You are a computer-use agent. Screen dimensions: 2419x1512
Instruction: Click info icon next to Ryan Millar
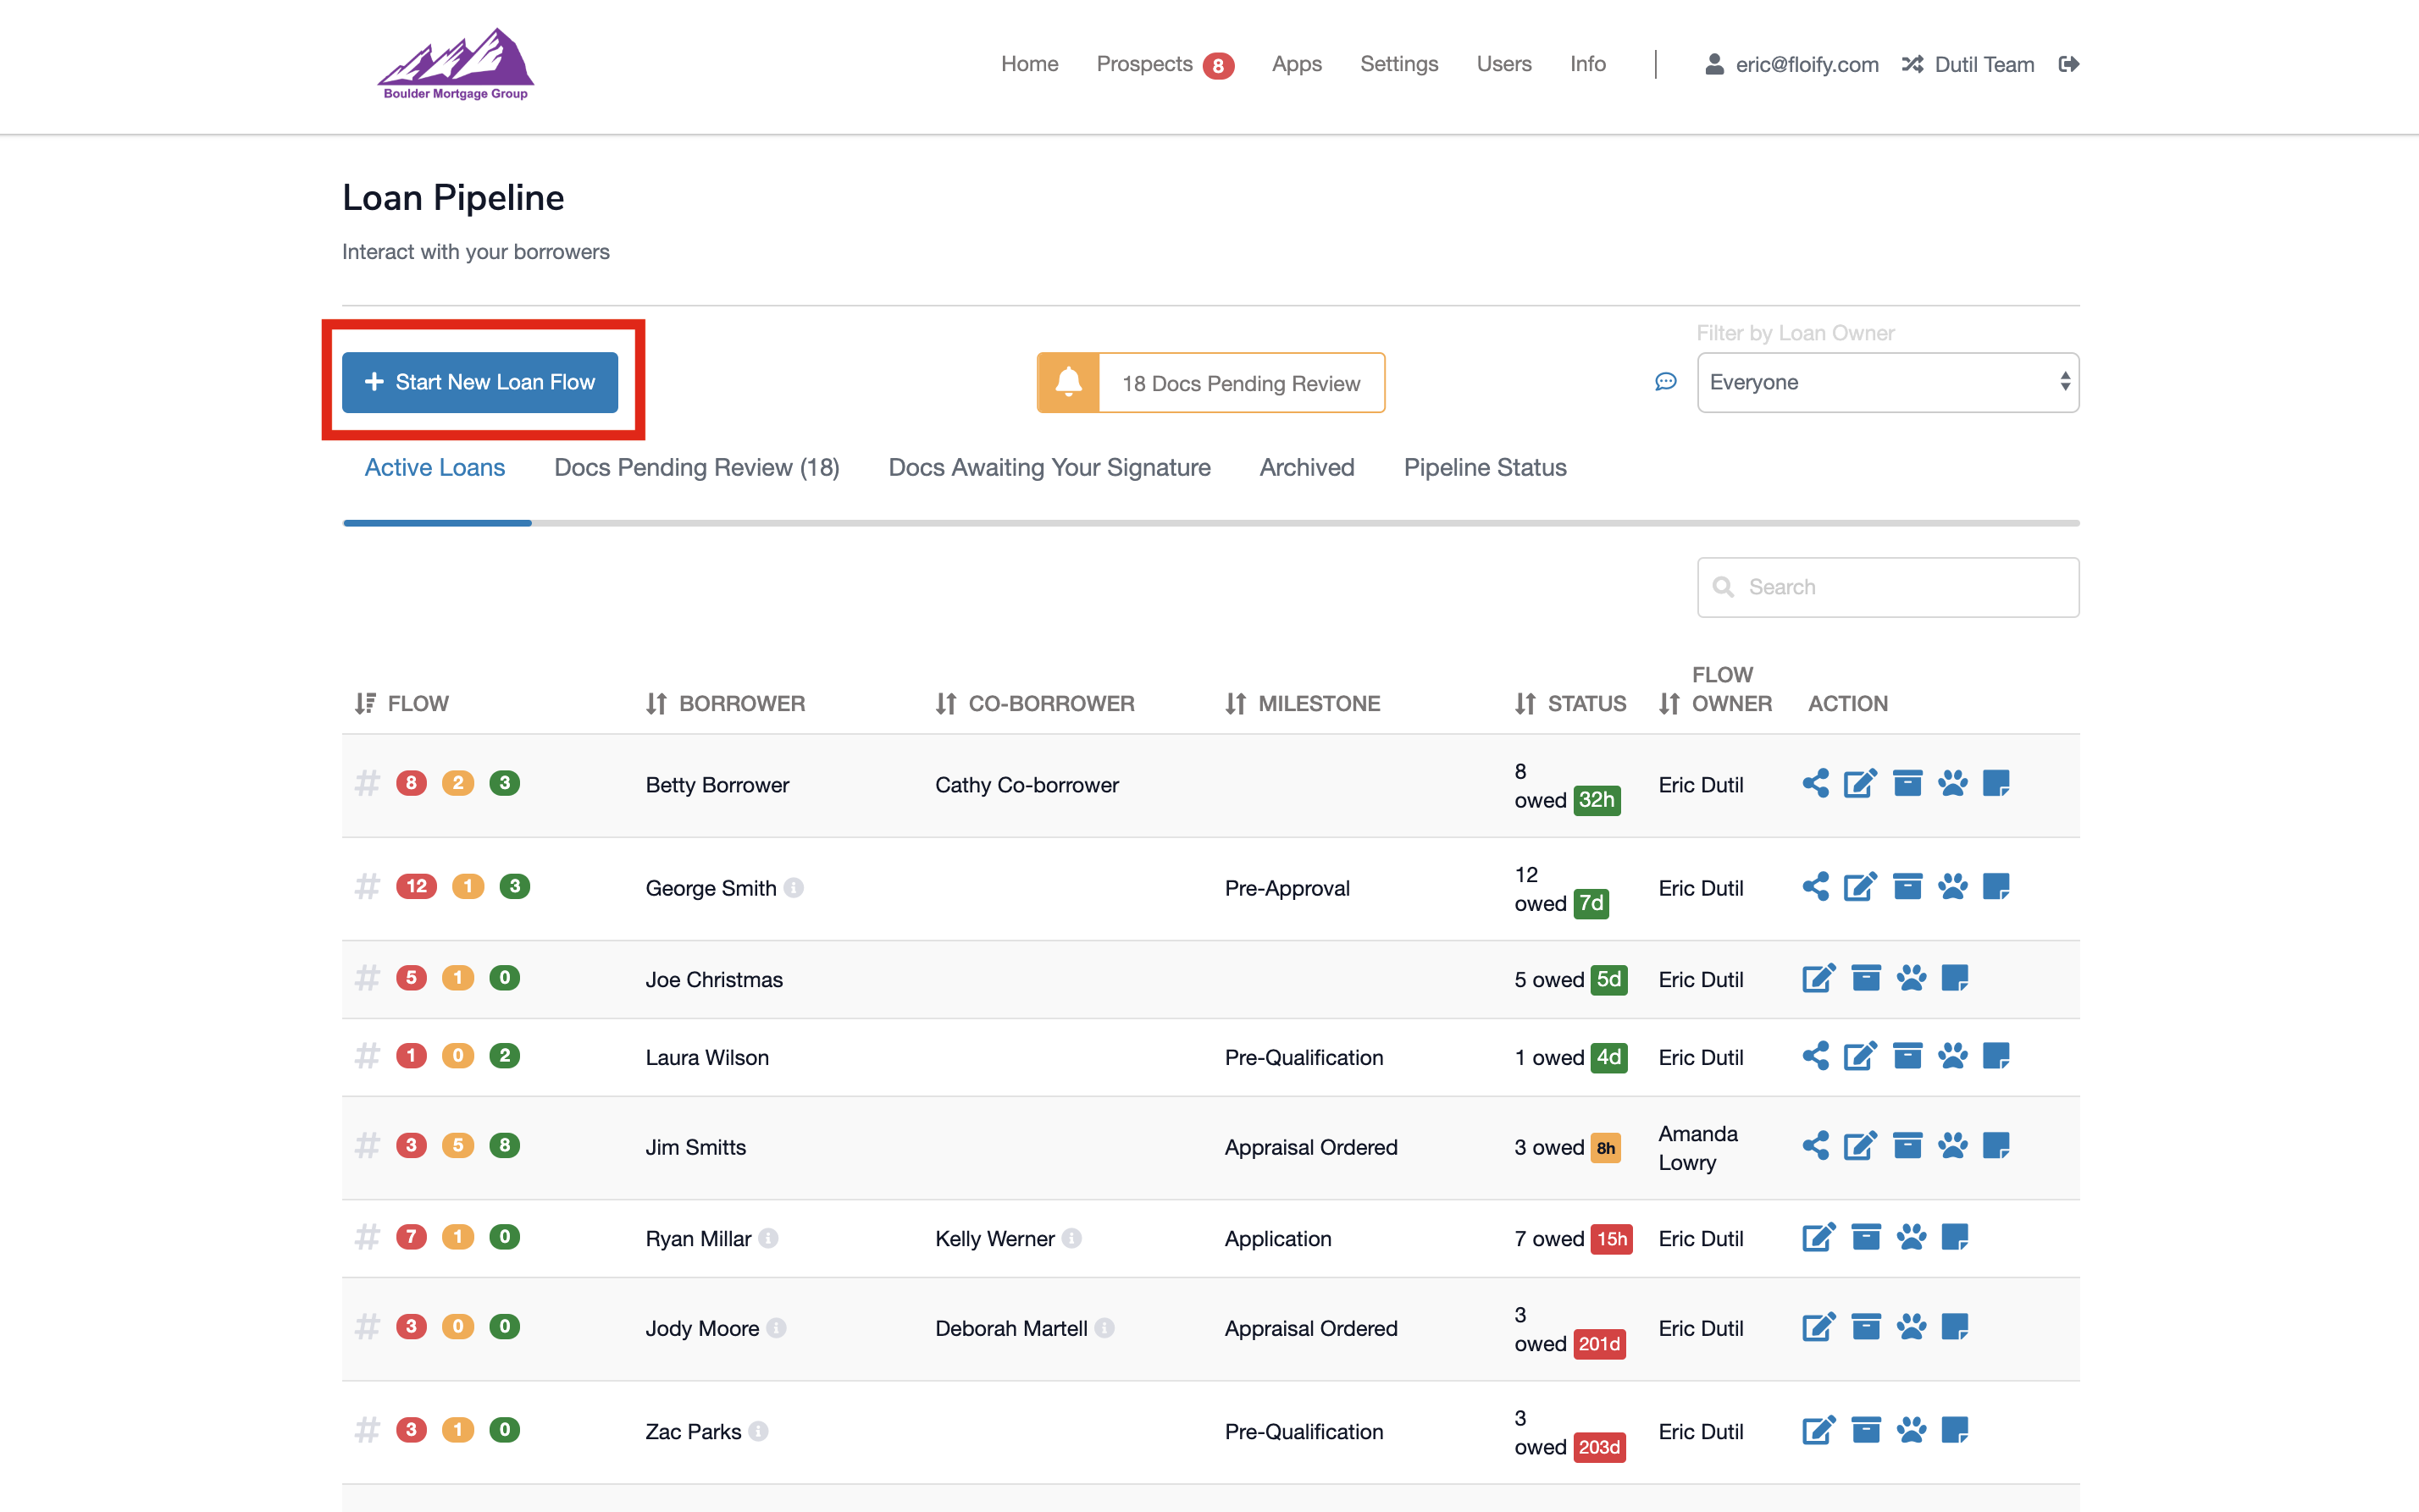[x=768, y=1238]
